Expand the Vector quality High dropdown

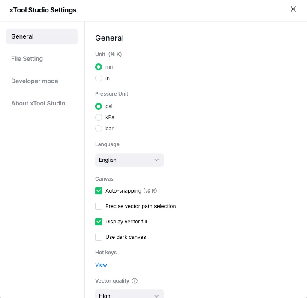[129, 294]
